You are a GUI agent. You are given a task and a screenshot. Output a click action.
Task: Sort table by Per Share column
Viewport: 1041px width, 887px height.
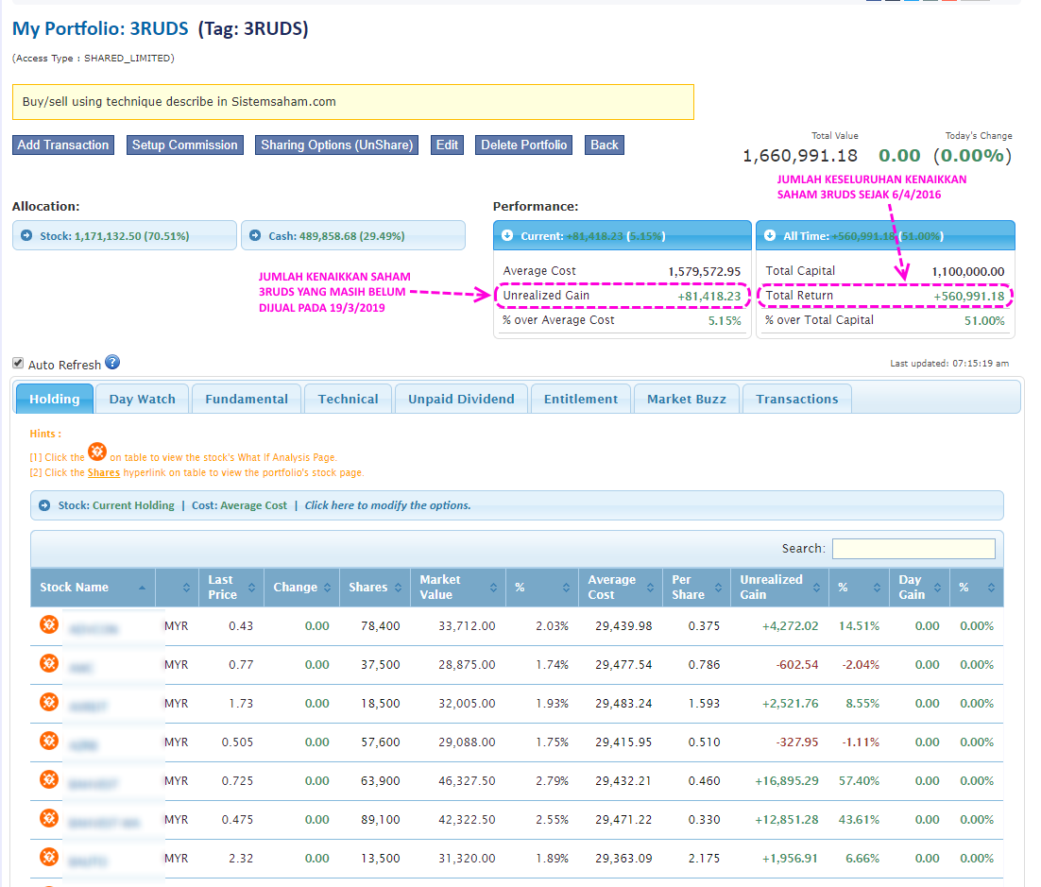point(696,588)
